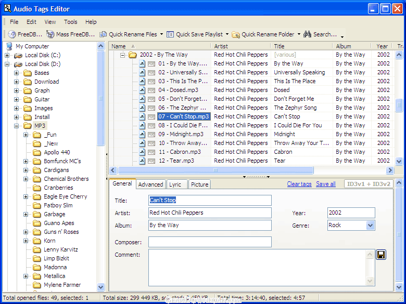406x304 pixels.
Task: Click folder tree scroll down arrow
Action: (101, 287)
